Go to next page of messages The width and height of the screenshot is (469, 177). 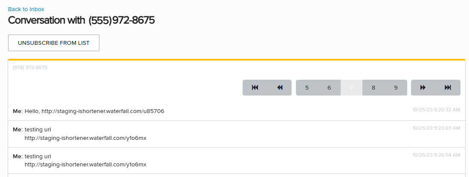tap(423, 87)
